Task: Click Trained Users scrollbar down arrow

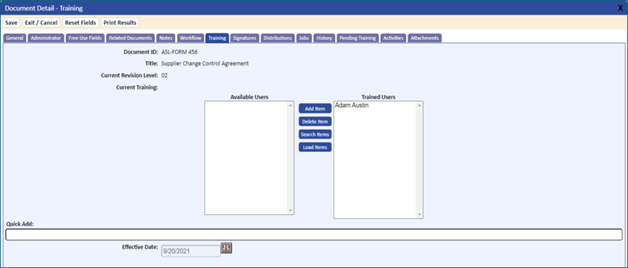Action: (x=419, y=214)
